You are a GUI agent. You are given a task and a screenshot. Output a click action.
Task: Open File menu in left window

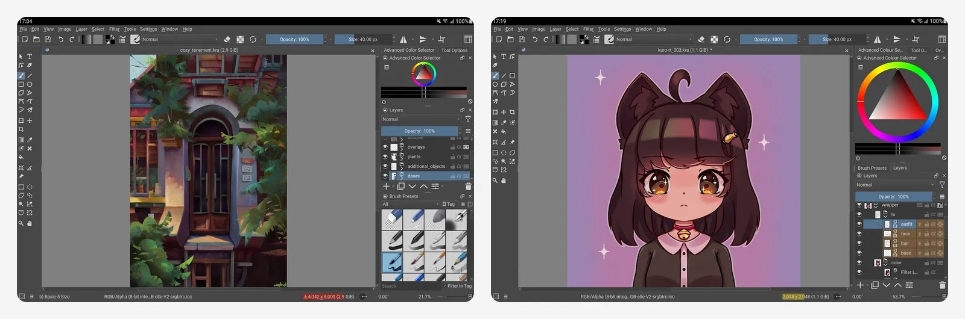point(23,29)
